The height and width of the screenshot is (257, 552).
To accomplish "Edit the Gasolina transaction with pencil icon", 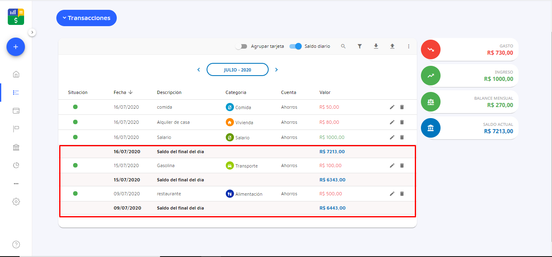I will click(392, 165).
